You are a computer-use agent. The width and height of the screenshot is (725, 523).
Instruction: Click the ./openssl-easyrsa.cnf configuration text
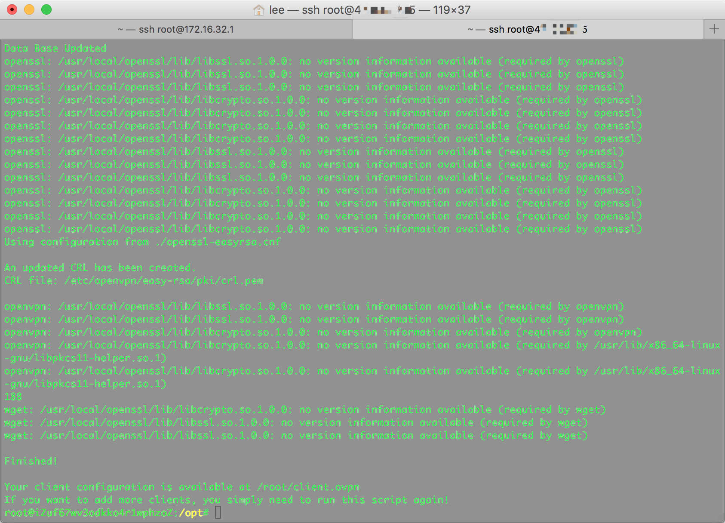[x=219, y=242]
